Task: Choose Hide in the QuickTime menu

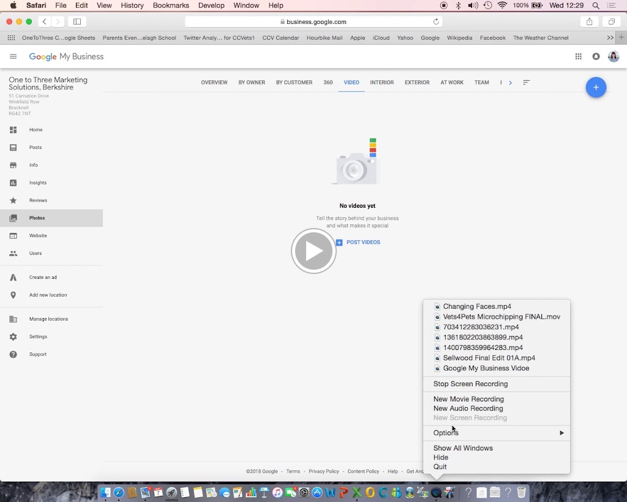Action: (x=497, y=457)
